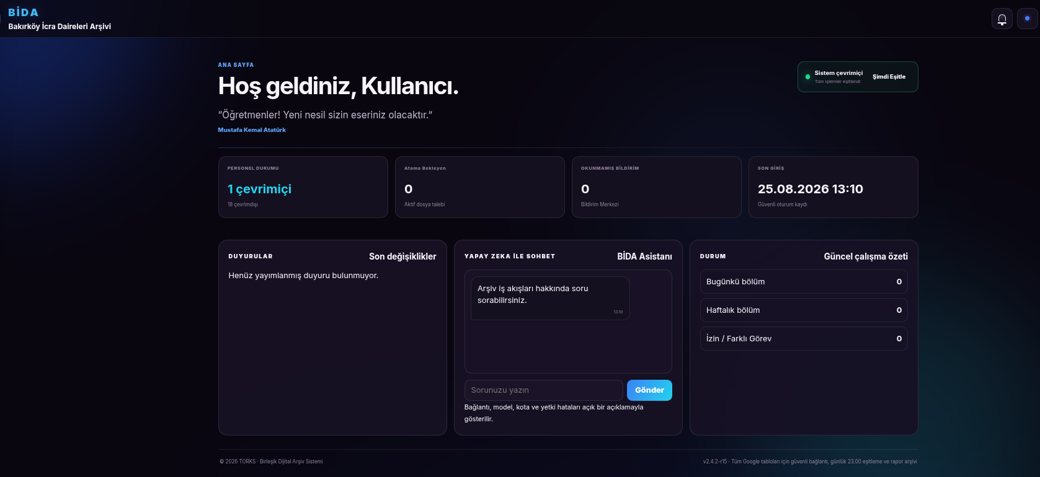Click the "Güvenli oturum kaydı" caption
Screen dimensions: 1040x477
(783, 204)
